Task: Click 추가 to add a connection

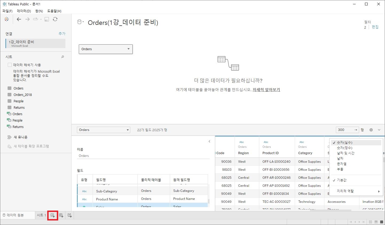Action: point(62,34)
